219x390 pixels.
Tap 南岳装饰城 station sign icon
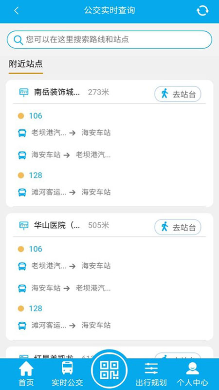24,92
